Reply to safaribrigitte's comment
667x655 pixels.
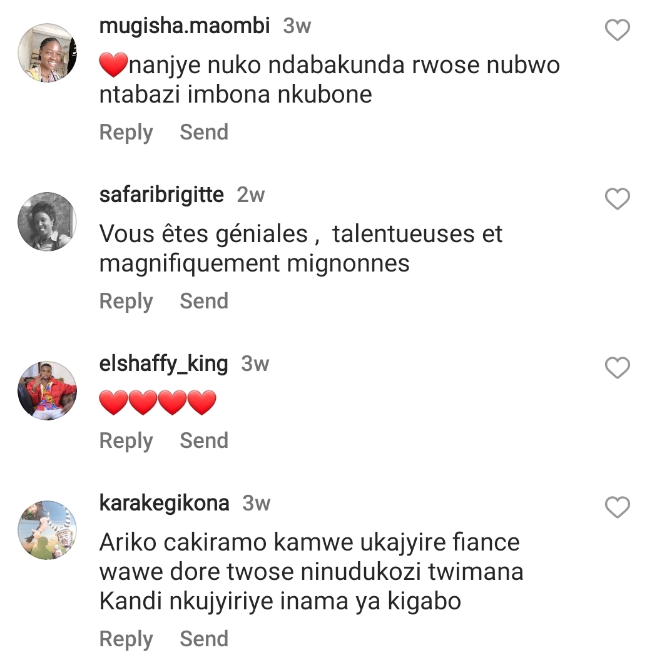pyautogui.click(x=126, y=302)
